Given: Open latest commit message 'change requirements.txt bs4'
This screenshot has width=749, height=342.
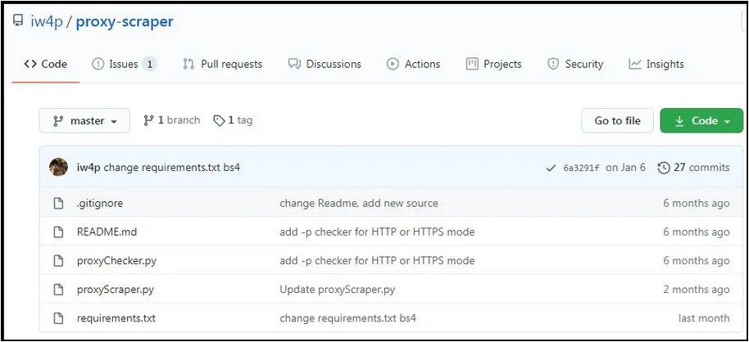Looking at the screenshot, I should [x=172, y=168].
